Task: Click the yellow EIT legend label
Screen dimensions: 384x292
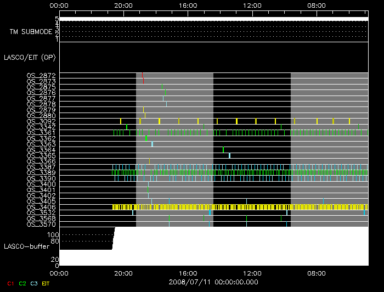Action: click(x=46, y=283)
